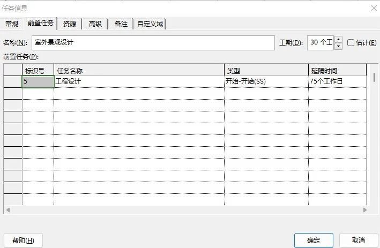Click the right arrow of the horizontal scrollbar
Screen dimensions: 380x248
[365, 210]
